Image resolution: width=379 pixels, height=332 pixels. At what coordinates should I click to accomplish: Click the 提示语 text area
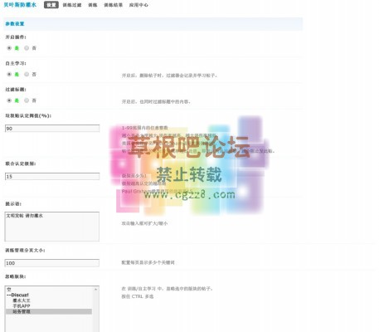click(x=52, y=227)
